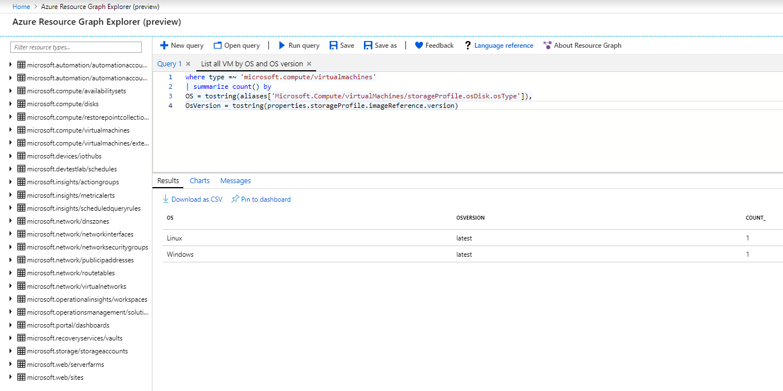Click the Open query folder icon

tap(217, 46)
